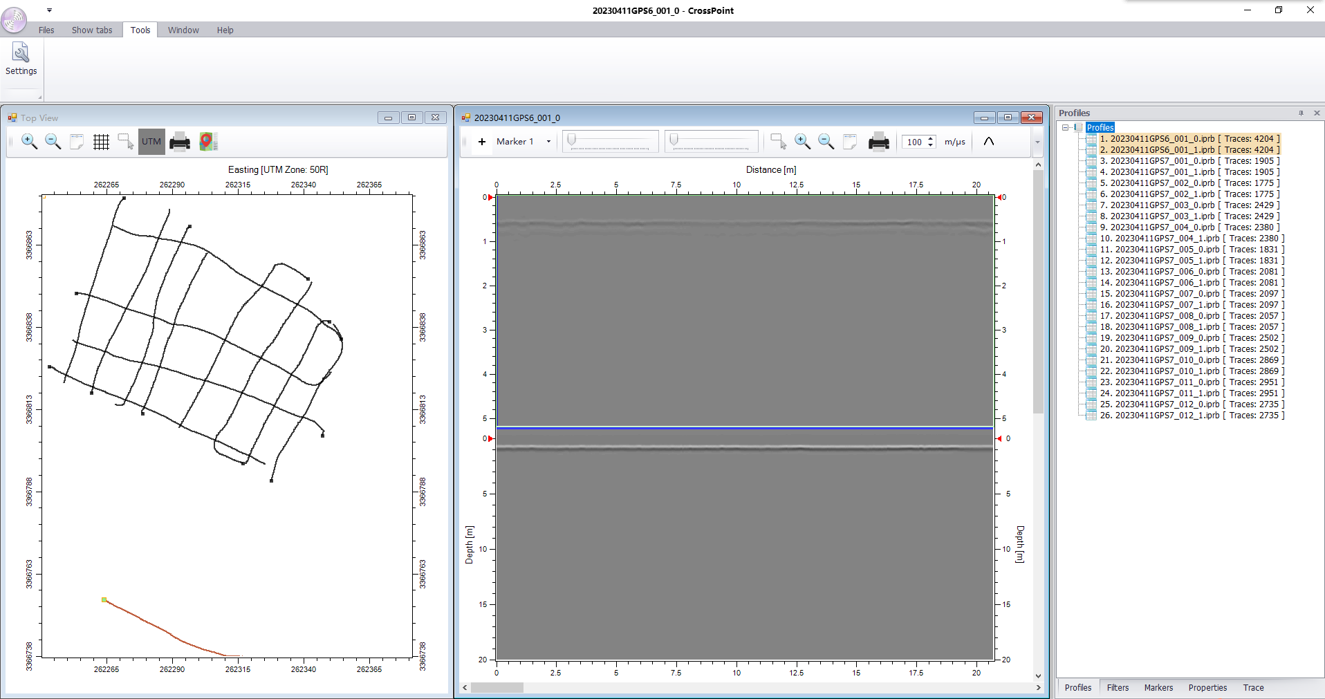Collapse the Profiles tree root node
Image resolution: width=1325 pixels, height=699 pixels.
pos(1066,127)
